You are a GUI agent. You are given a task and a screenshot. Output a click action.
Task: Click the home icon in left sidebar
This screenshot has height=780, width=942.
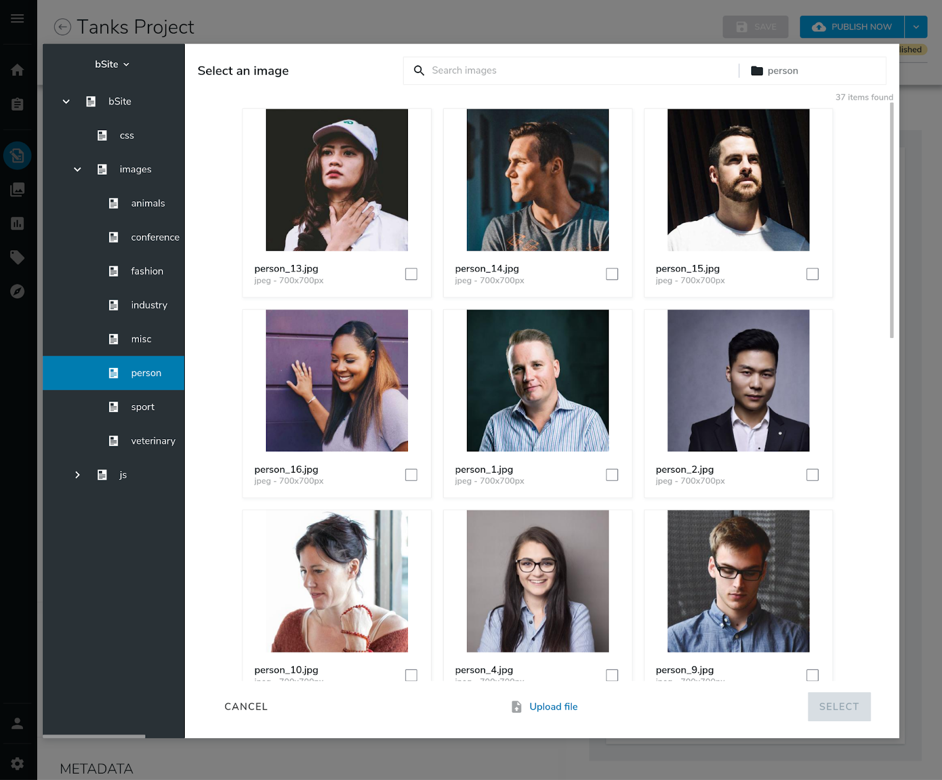click(17, 70)
